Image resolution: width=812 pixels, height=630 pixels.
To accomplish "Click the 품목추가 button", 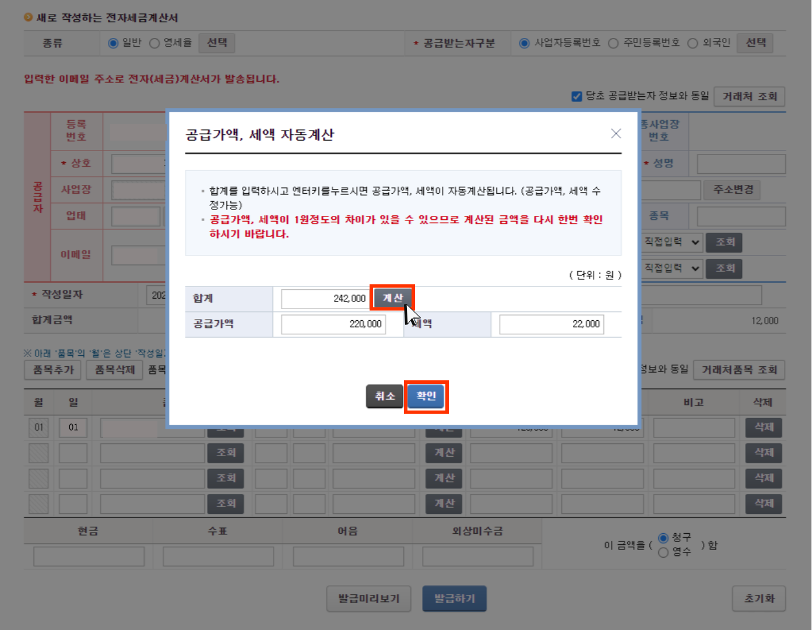I will [x=54, y=370].
